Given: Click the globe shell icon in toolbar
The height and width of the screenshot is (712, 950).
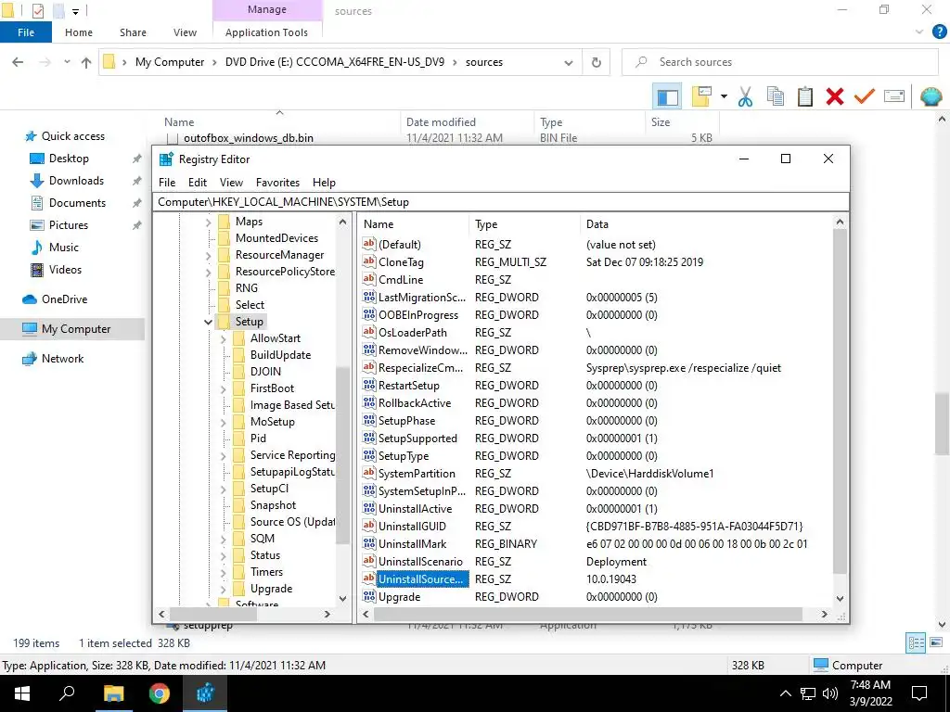Looking at the screenshot, I should click(931, 96).
